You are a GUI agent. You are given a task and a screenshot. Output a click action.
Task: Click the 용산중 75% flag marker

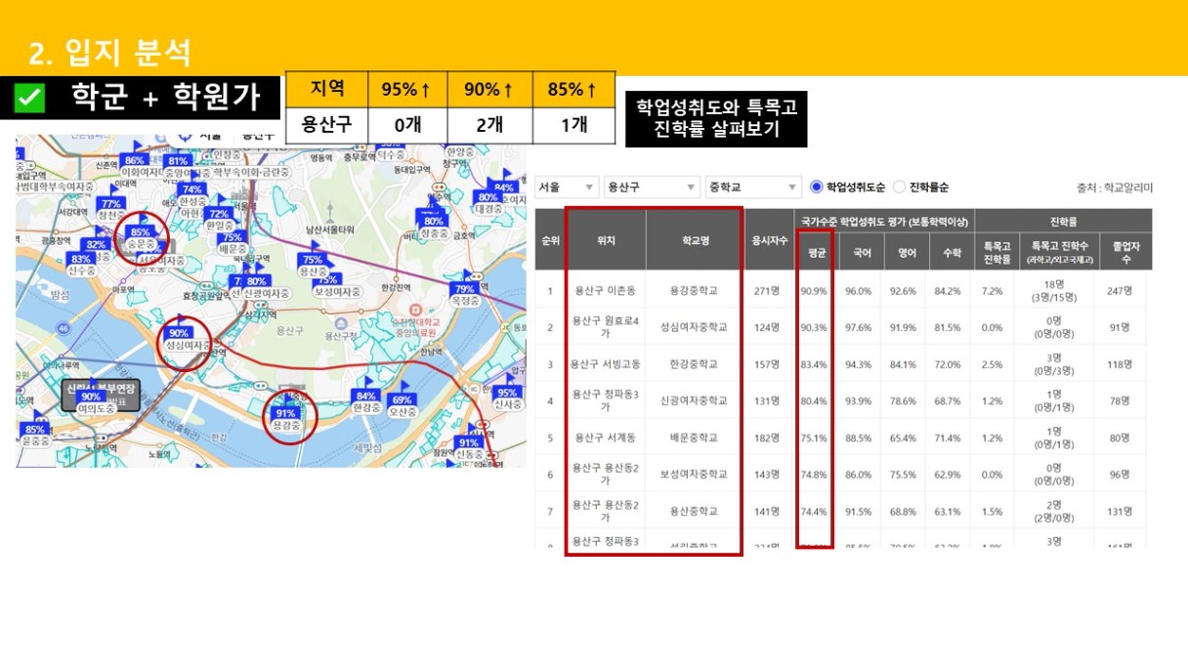[x=313, y=260]
